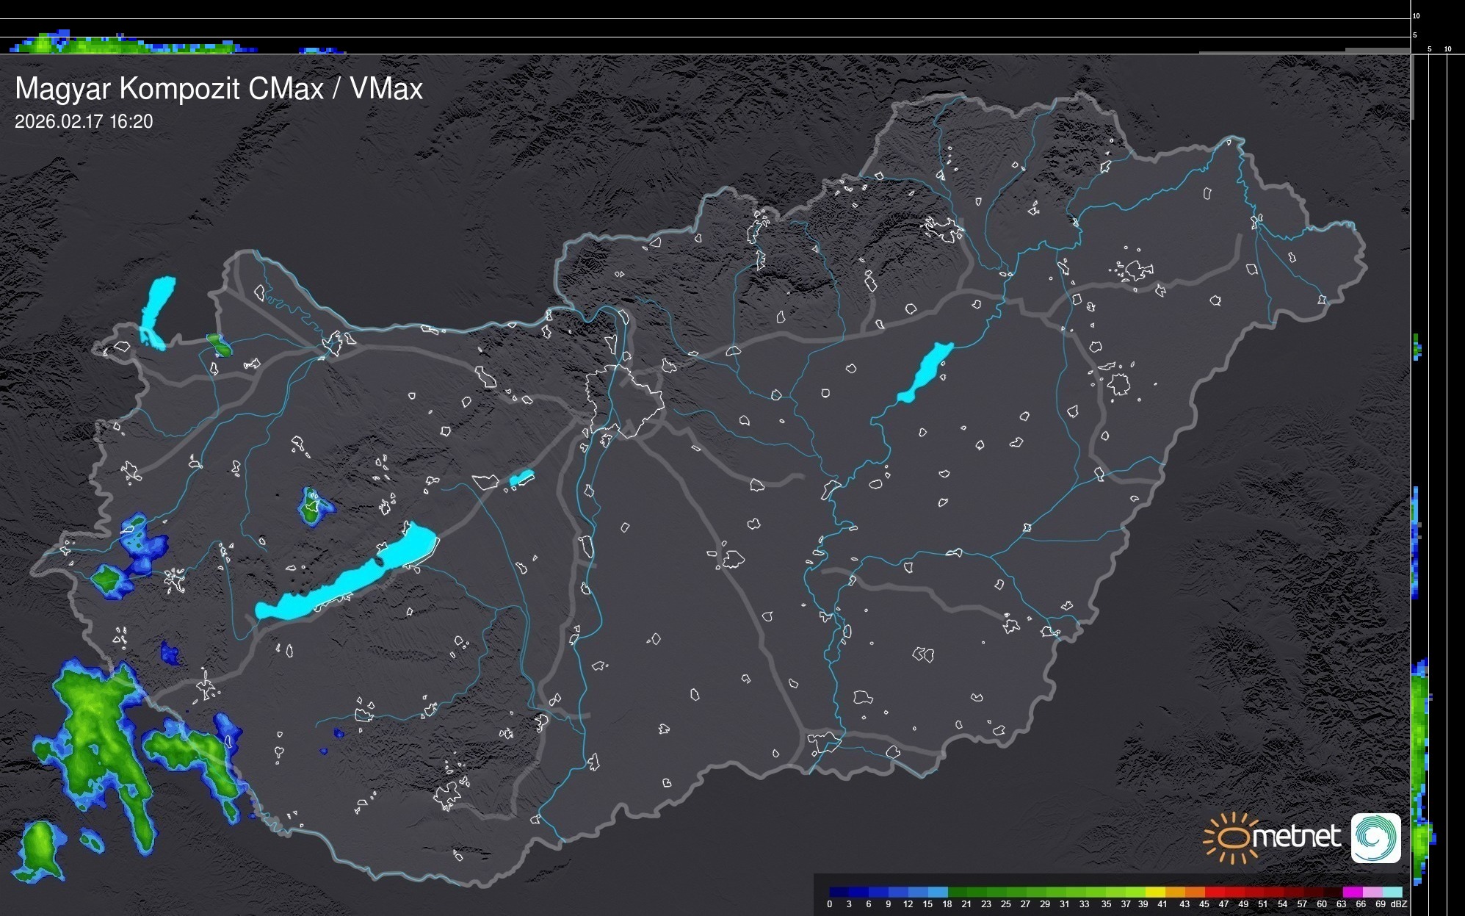Click the bright red 45 dBZ swatch
Screen dimensions: 1465x916
pyautogui.click(x=1214, y=892)
